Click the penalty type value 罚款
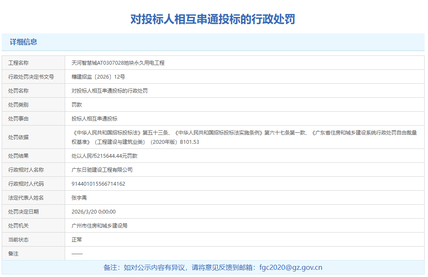This screenshot has height=277, width=428. point(77,104)
